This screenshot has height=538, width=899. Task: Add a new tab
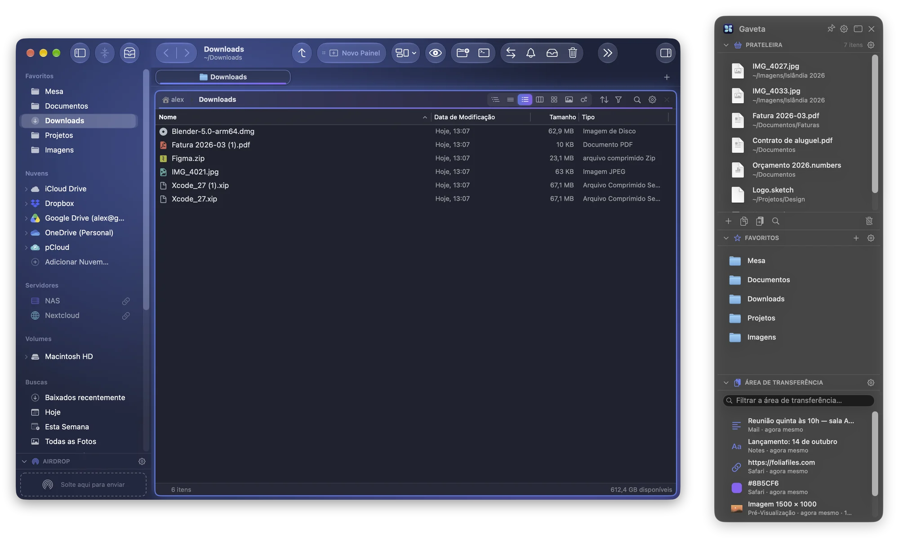667,77
